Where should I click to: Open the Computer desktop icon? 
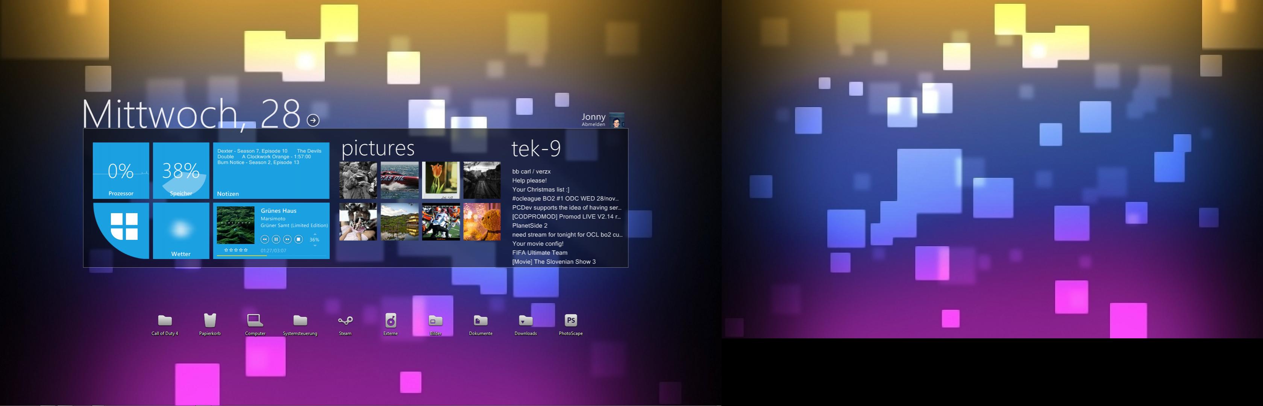tap(255, 321)
